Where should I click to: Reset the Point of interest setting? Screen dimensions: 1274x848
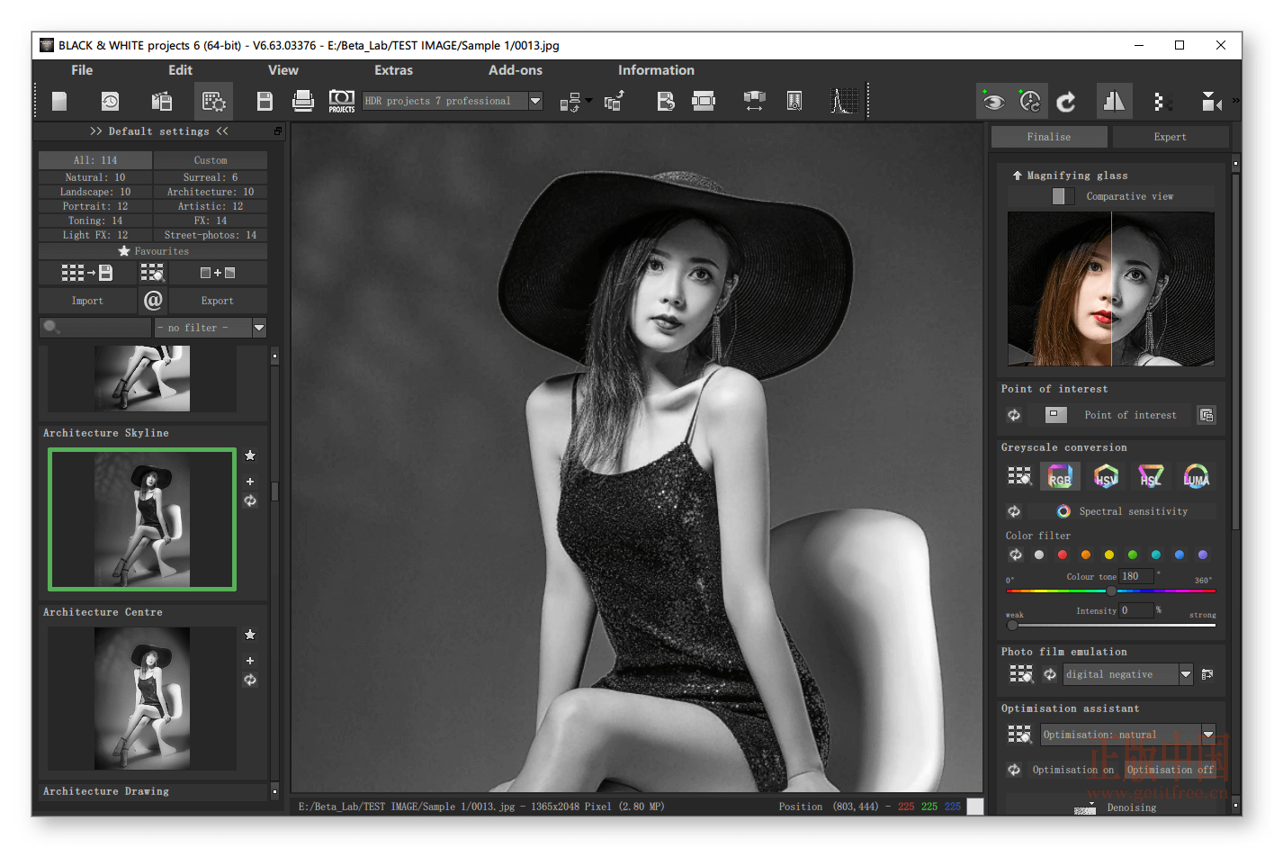[x=1014, y=415]
